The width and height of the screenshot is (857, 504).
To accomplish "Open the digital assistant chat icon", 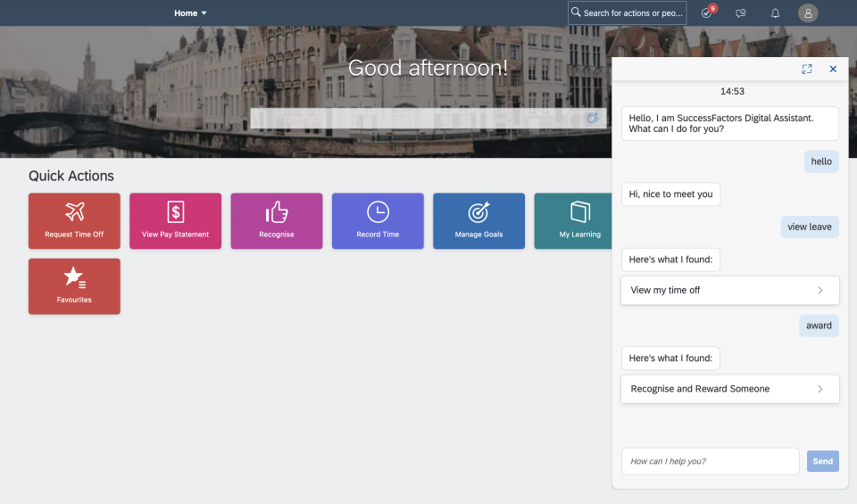I will point(741,13).
